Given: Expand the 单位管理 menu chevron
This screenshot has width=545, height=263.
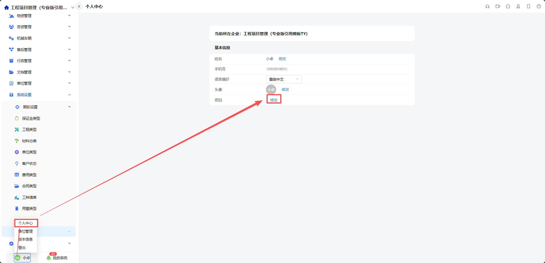Looking at the screenshot, I should click(x=69, y=83).
